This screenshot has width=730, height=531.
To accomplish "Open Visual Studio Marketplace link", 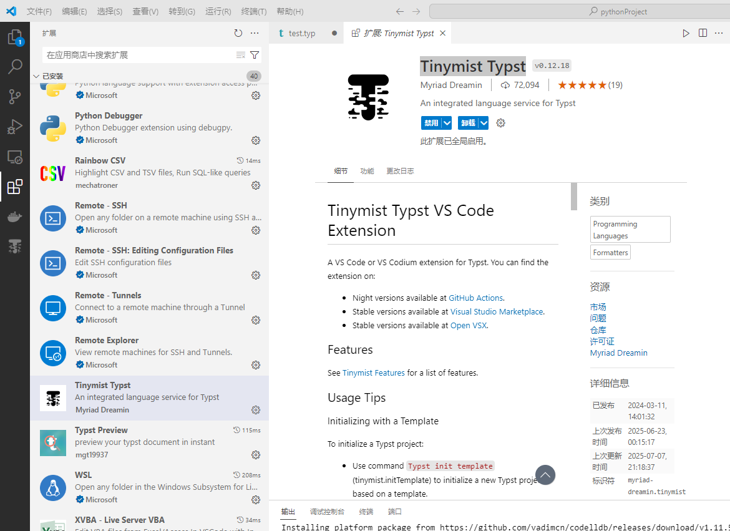I will [496, 311].
